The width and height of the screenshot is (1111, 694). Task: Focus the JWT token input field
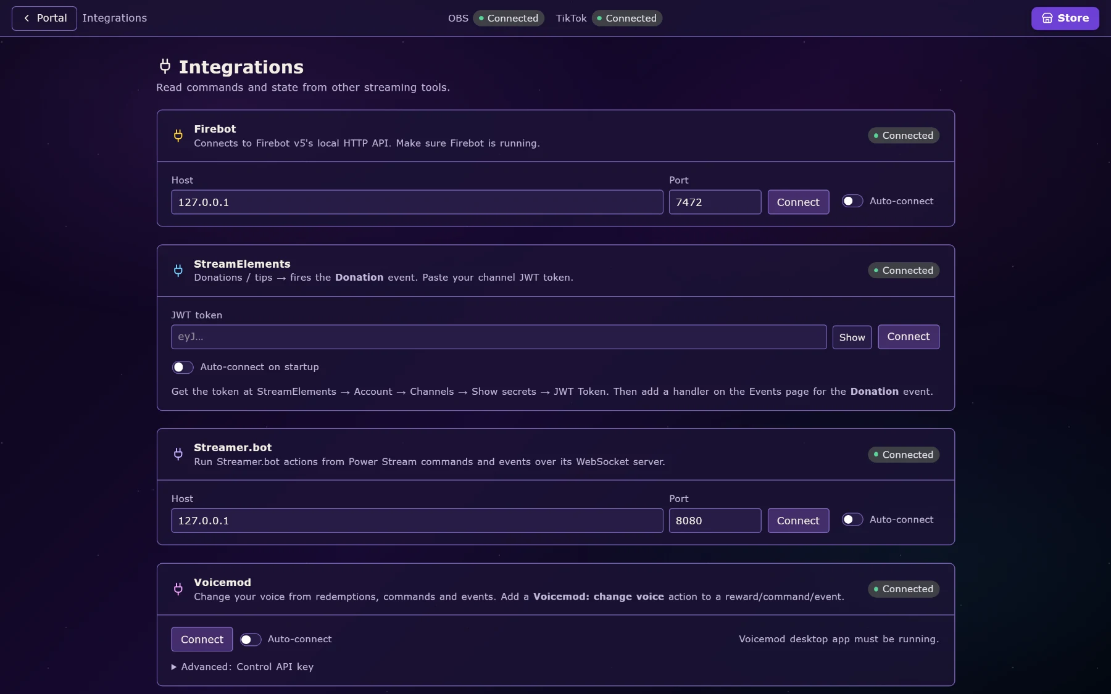499,337
